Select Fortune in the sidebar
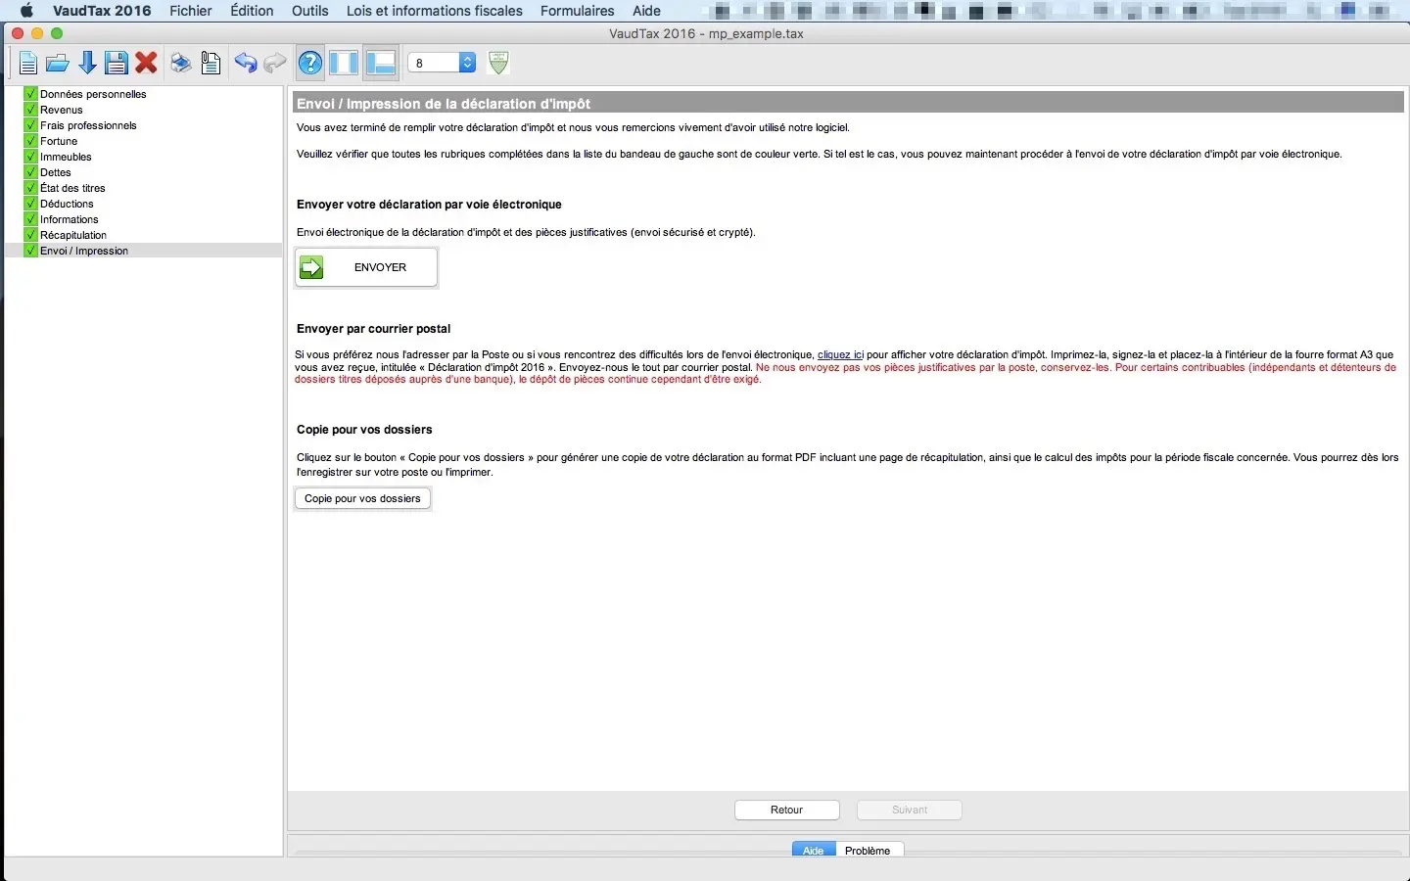This screenshot has width=1410, height=881. [59, 141]
